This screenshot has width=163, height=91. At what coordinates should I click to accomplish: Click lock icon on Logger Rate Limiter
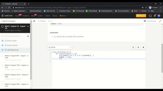pos(28,36)
